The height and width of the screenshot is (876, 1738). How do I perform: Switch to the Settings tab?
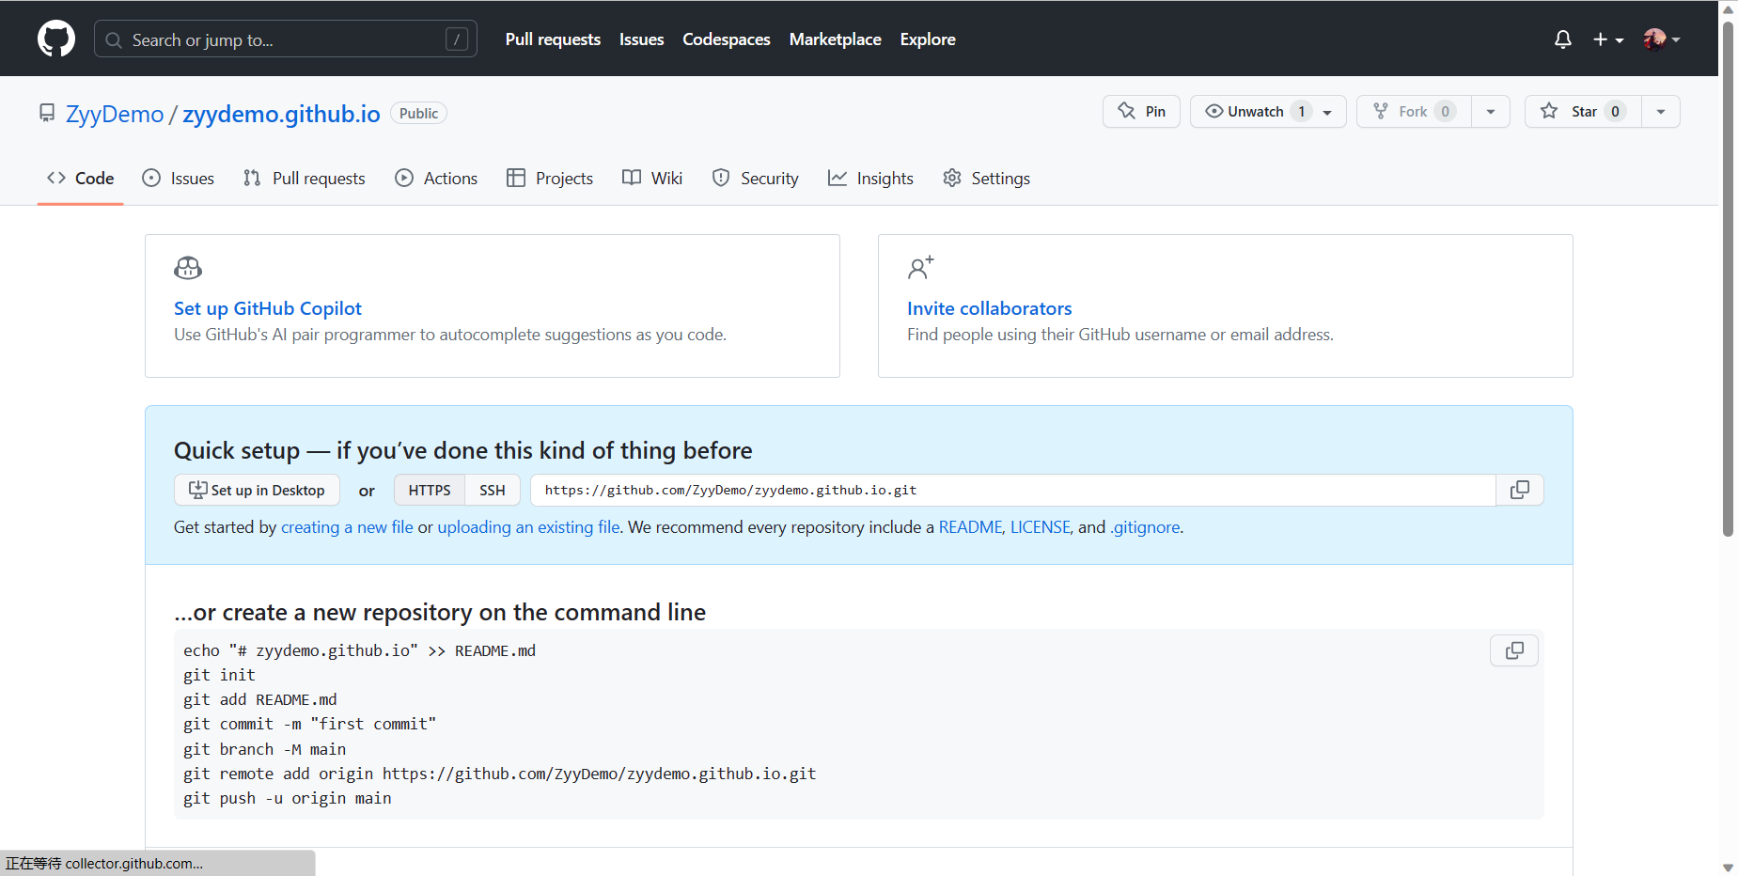pyautogui.click(x=986, y=179)
